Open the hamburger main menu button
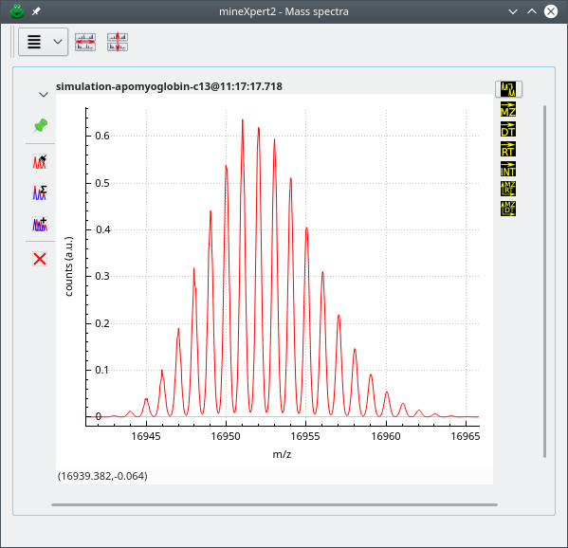The height and width of the screenshot is (548, 568). (x=34, y=42)
